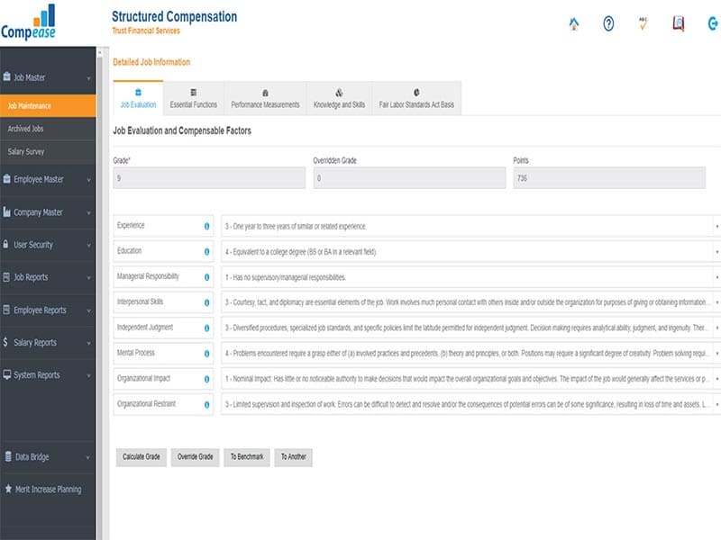Show info for the Experience factor
721x540 pixels.
[x=207, y=226]
